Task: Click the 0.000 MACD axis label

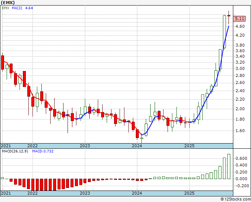Action: 241,179
